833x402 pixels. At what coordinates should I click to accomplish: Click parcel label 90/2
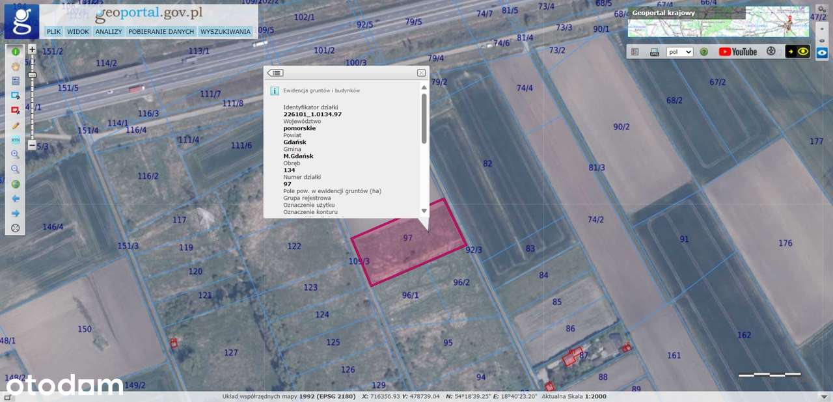621,127
